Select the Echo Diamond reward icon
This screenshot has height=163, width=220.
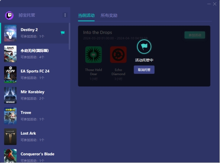[118, 55]
